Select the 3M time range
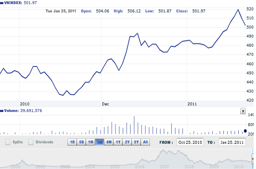 point(100,142)
